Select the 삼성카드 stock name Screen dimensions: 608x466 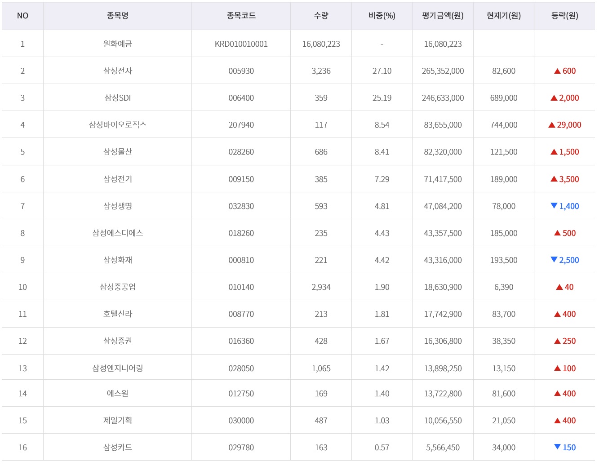(x=117, y=447)
